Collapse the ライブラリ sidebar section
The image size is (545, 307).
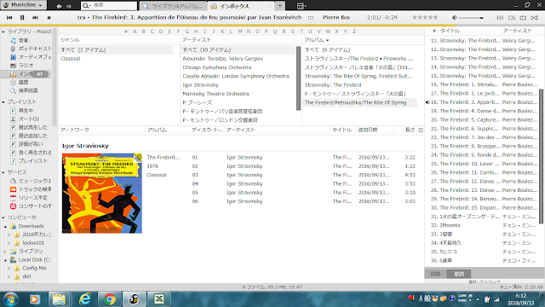click(3, 32)
